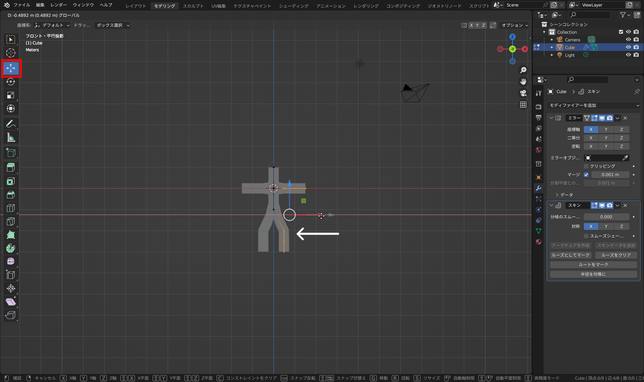Click the ルートをマーク button

pyautogui.click(x=593, y=265)
